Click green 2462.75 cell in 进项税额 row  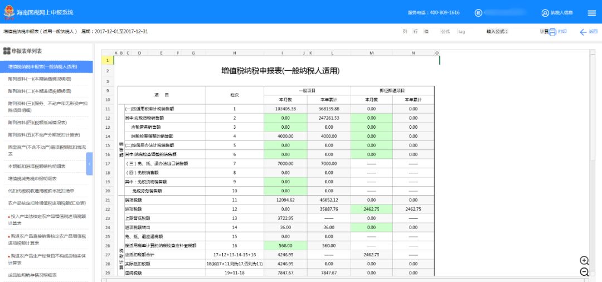[372, 209]
